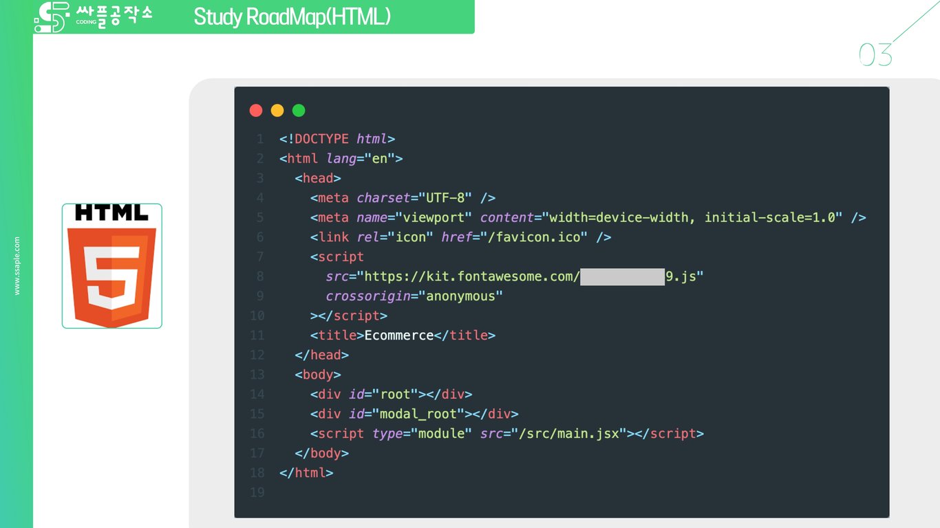Click the html lang="en" line

[341, 159]
